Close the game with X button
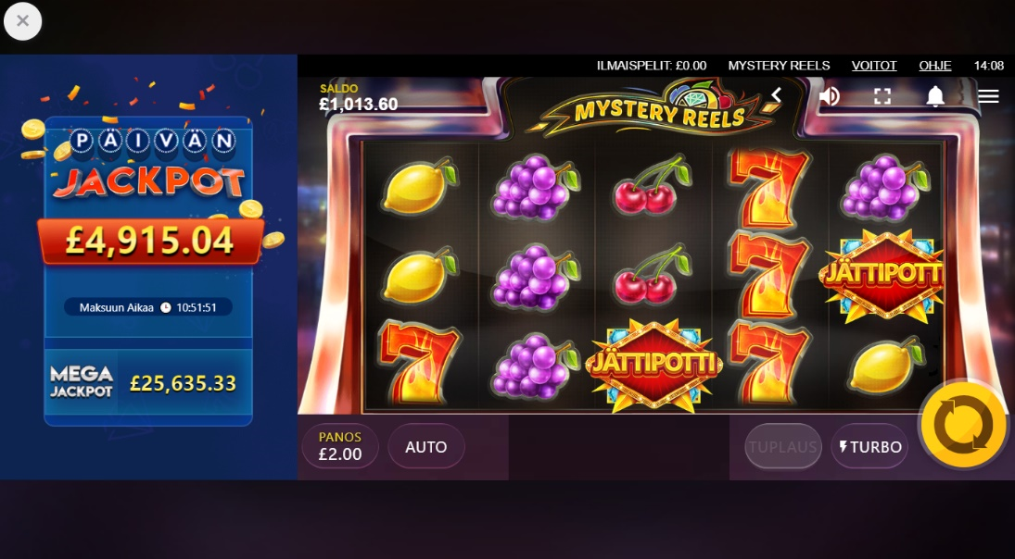The width and height of the screenshot is (1015, 559). click(x=22, y=21)
